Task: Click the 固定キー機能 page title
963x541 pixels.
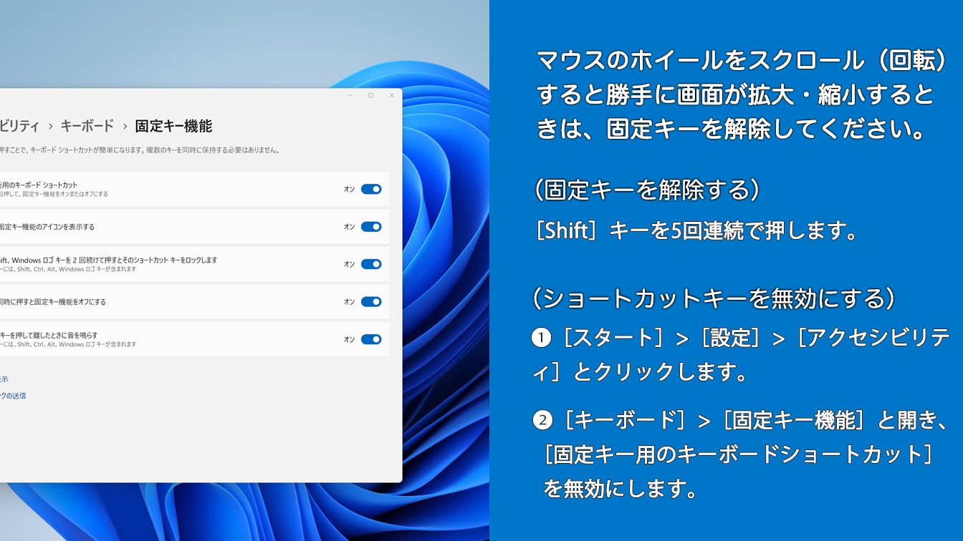Action: coord(173,126)
